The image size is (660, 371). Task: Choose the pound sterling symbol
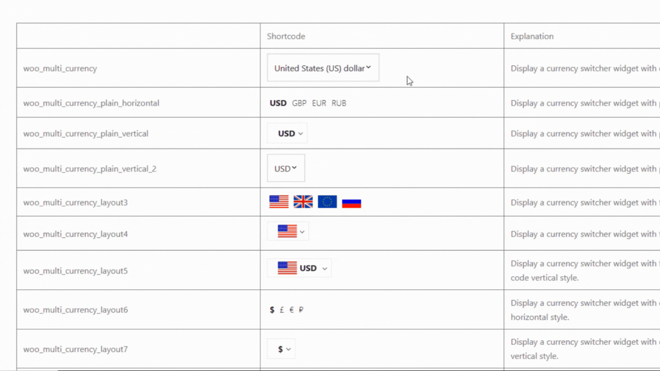(282, 310)
